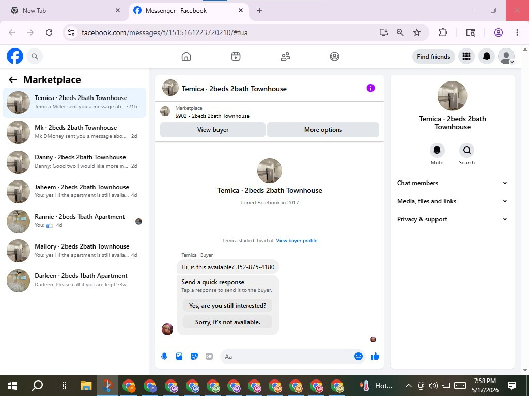Expand Privacy & support section

[x=452, y=219]
